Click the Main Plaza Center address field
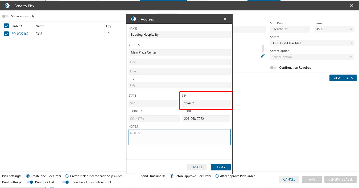The height and width of the screenshot is (188, 359). point(180,52)
